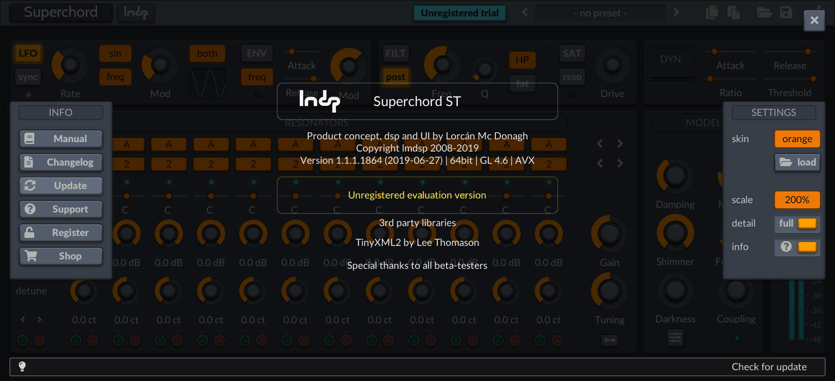835x381 pixels.
Task: Click the Gain knob
Action: pyautogui.click(x=609, y=234)
